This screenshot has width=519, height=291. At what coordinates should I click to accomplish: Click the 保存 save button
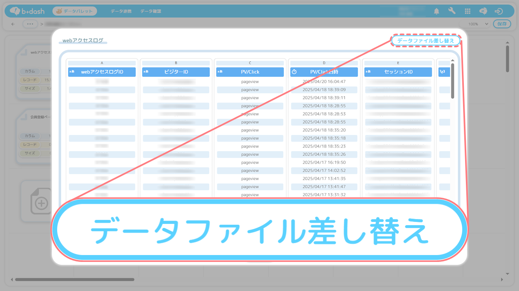pyautogui.click(x=502, y=24)
